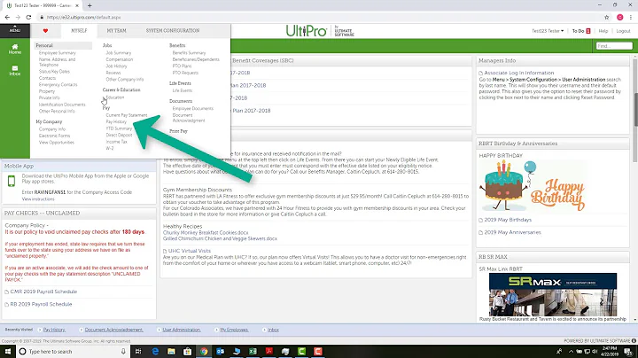Bookmark the page with the star icon

tap(607, 17)
